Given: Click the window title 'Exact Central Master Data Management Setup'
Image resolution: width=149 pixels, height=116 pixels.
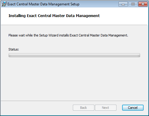Looking at the screenshot, I should pos(43,4).
